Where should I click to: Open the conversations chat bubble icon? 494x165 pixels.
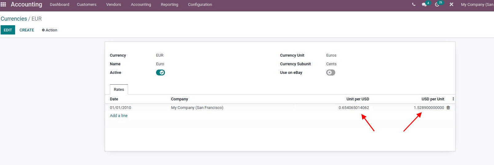click(x=424, y=5)
